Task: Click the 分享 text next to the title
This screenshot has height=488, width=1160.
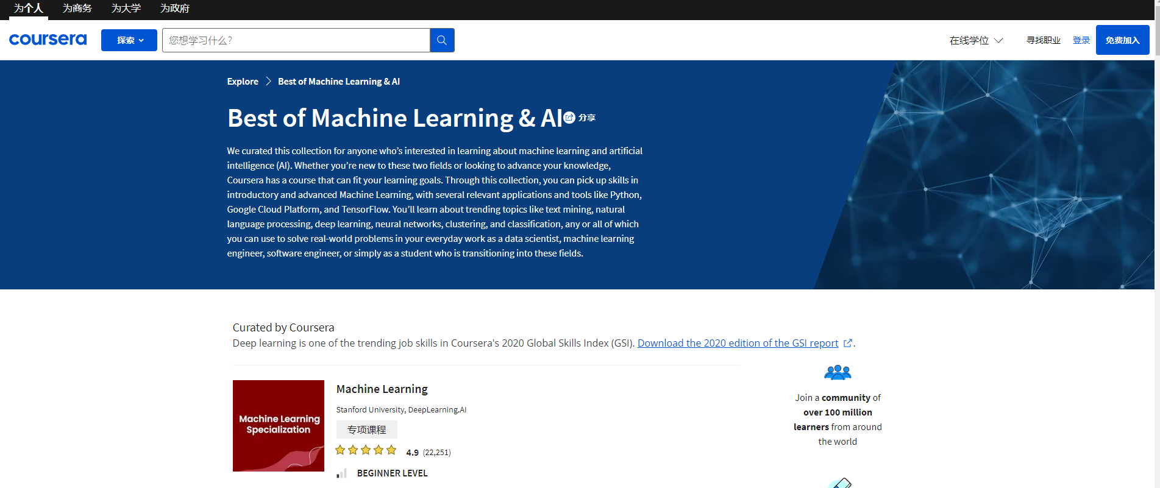Action: [x=587, y=118]
